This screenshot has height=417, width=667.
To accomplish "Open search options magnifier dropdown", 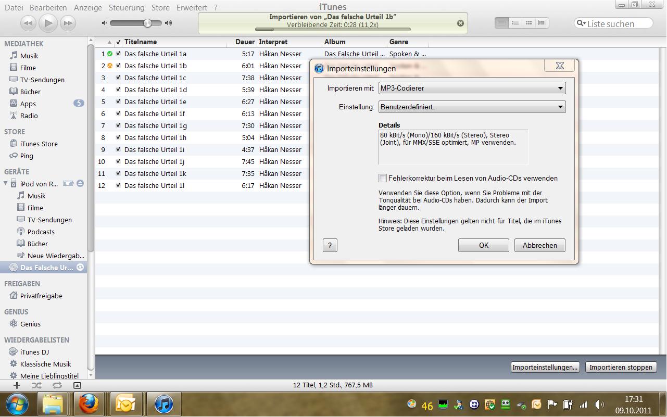I will click(581, 23).
